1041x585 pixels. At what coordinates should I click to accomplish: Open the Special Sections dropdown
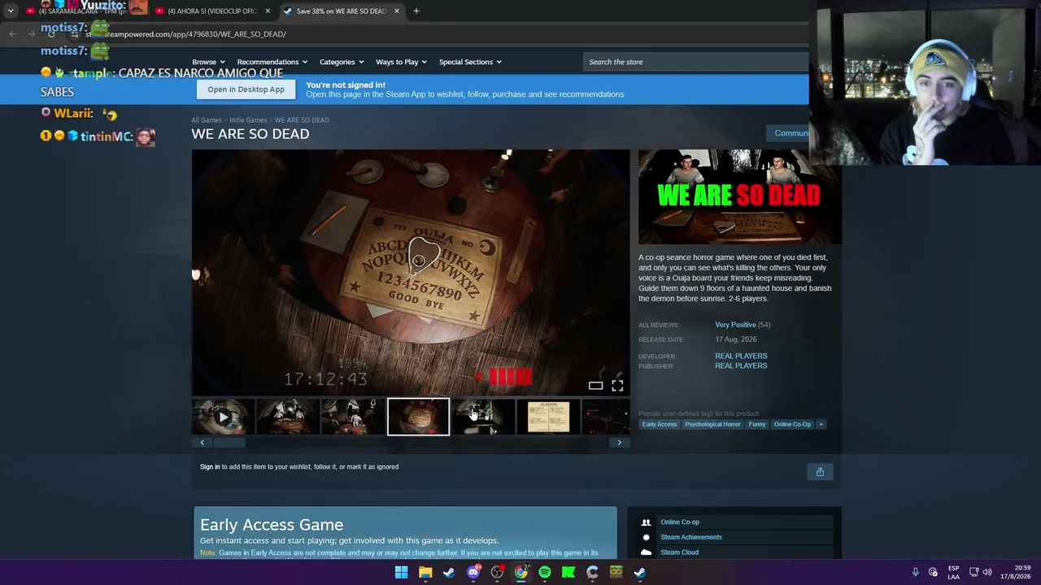click(x=470, y=62)
